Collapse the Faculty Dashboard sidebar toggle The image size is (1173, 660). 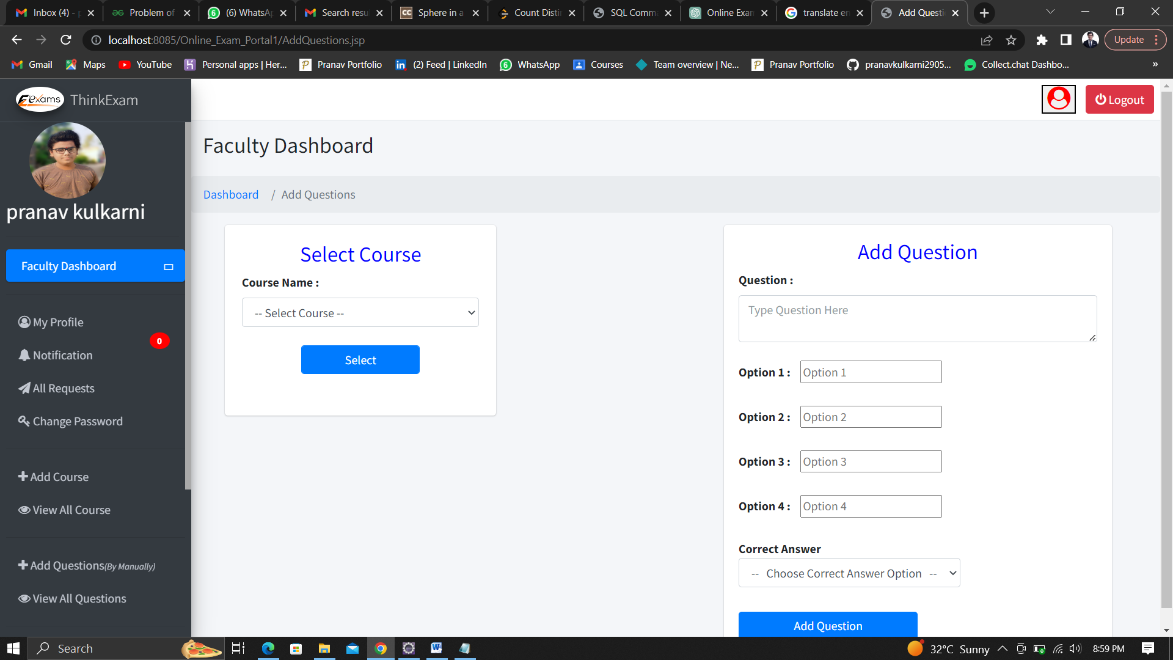coord(169,266)
